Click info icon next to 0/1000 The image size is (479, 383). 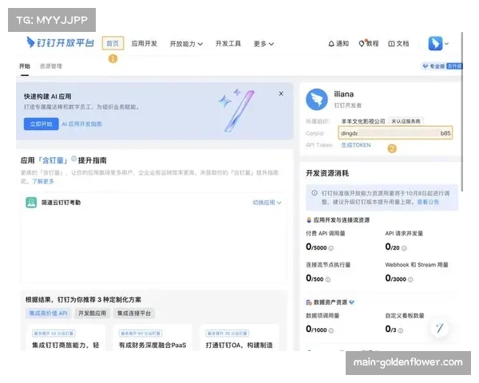[331, 330]
